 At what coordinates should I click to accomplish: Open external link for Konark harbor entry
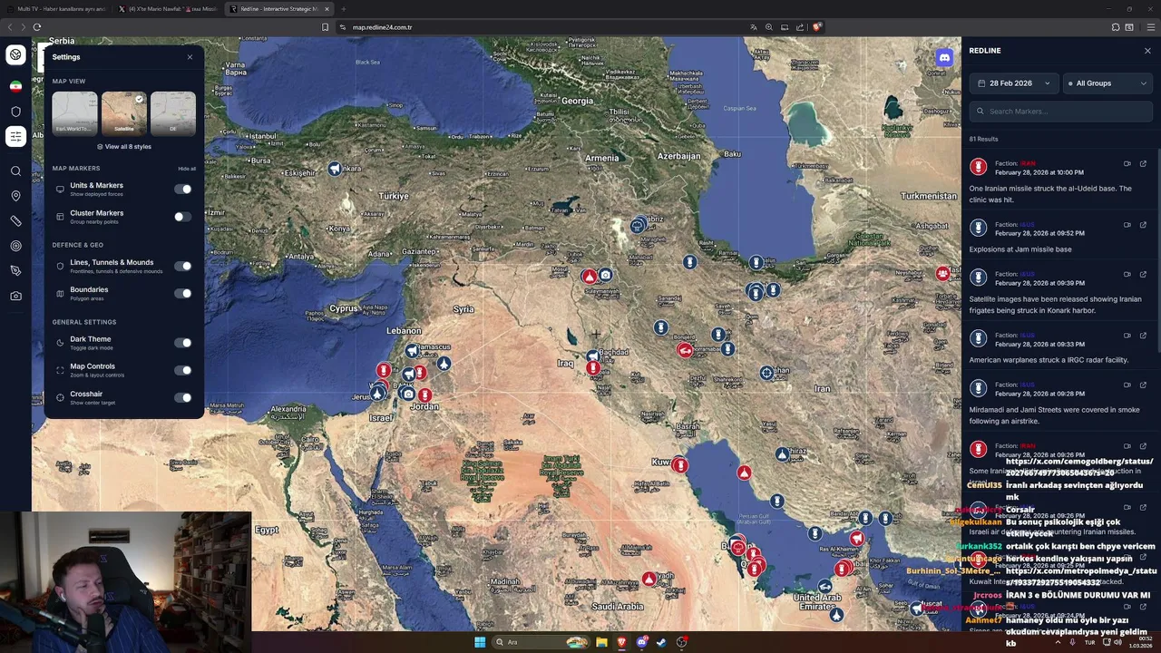pyautogui.click(x=1143, y=275)
